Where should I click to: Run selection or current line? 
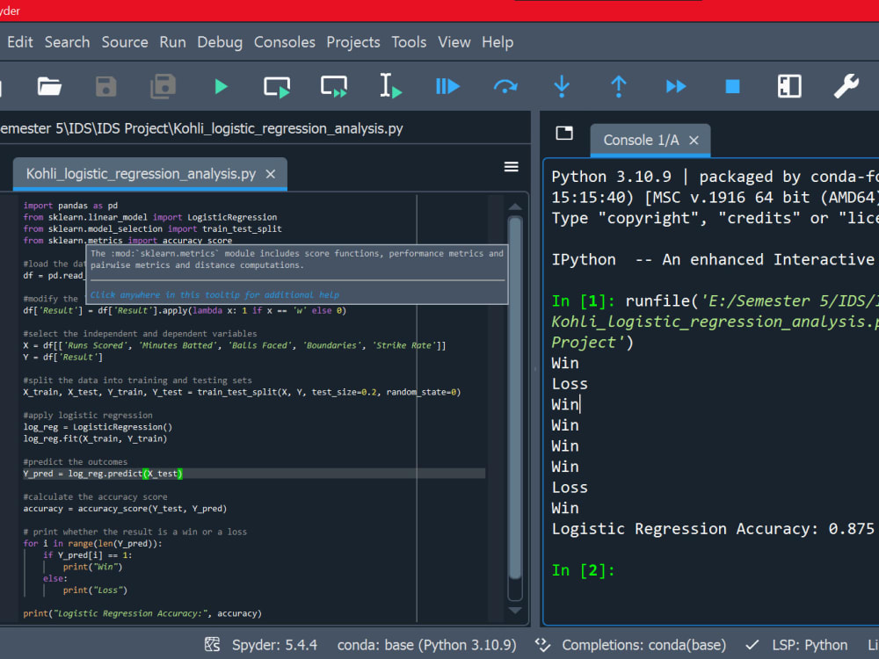coord(390,86)
